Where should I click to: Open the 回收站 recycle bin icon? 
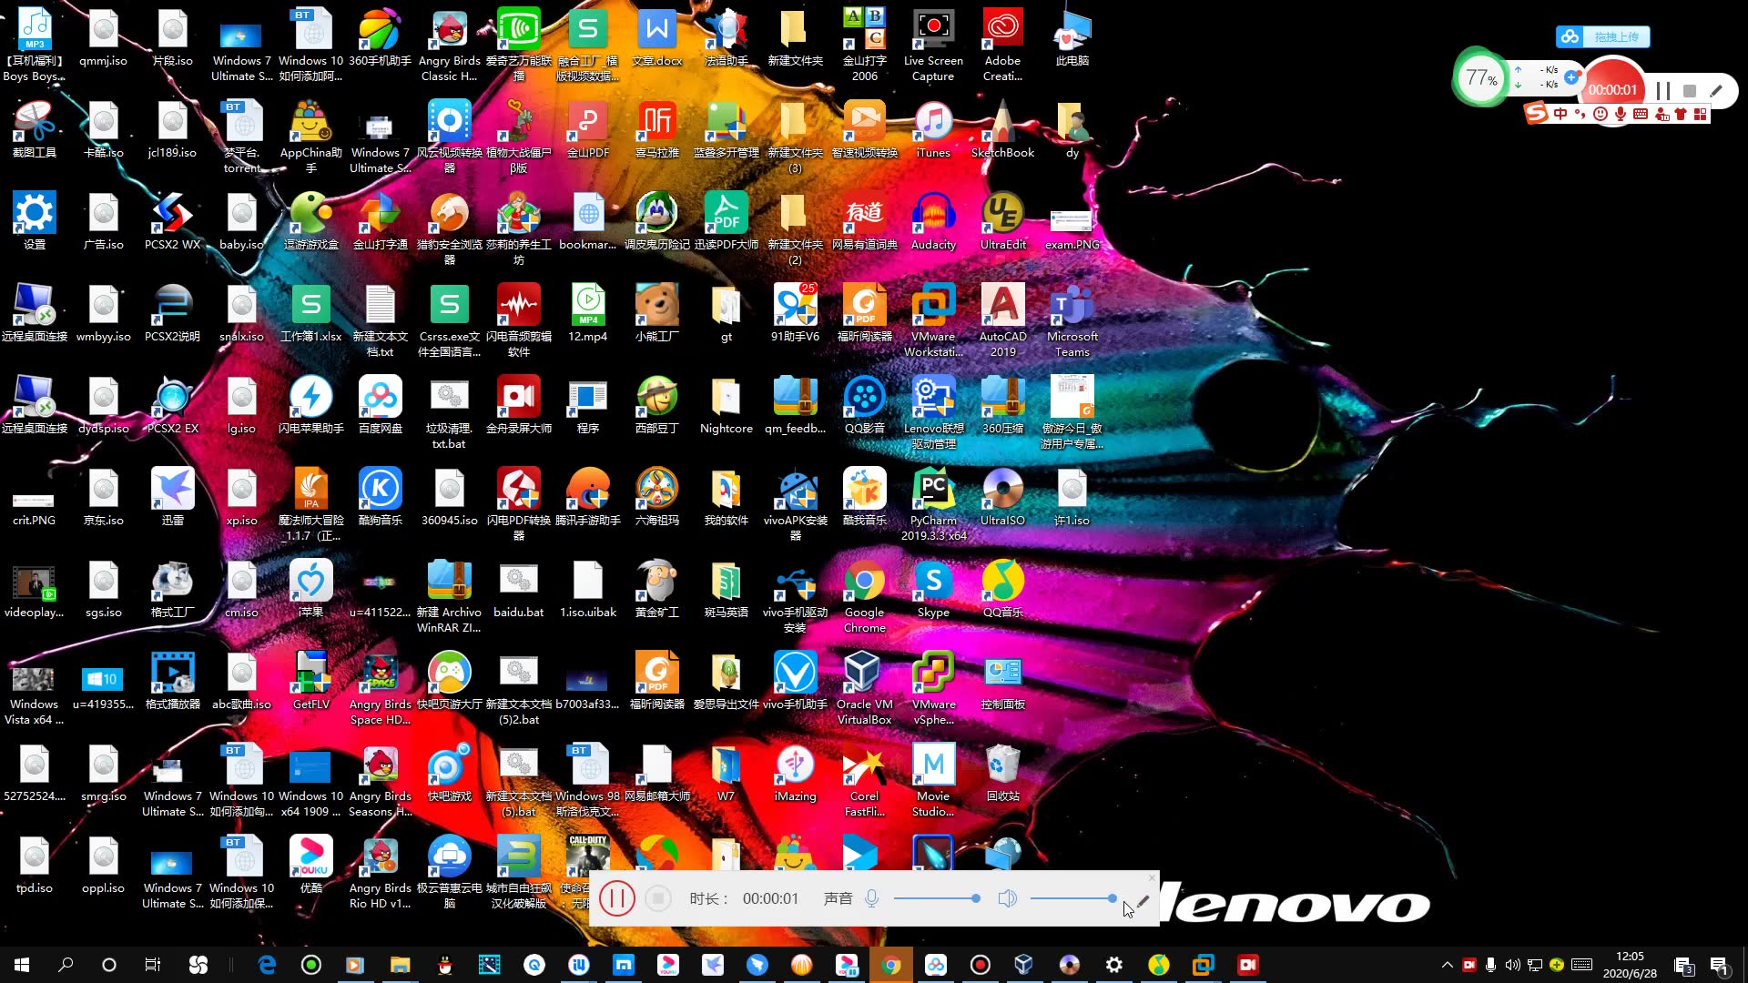(1002, 774)
